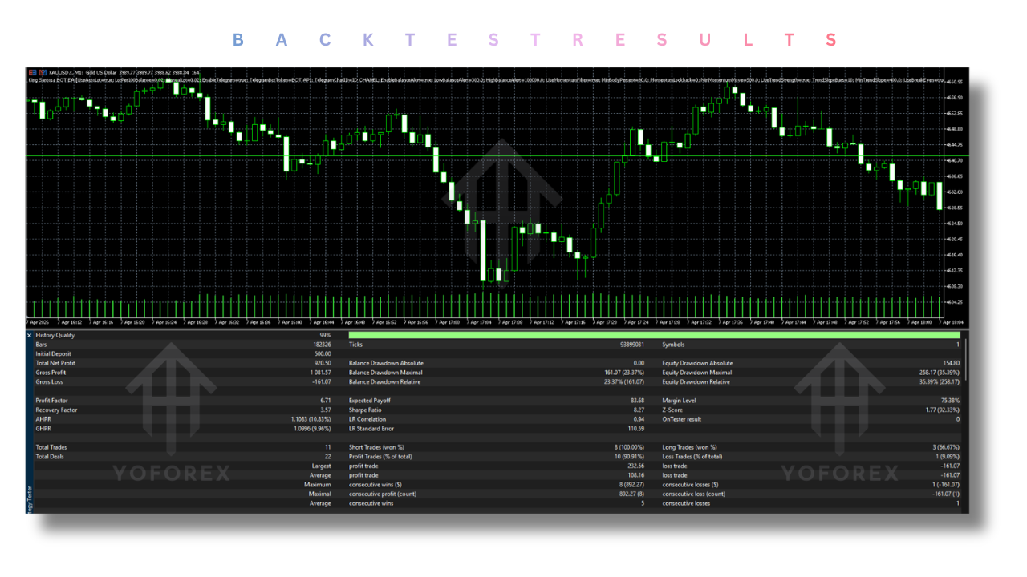Click the initial deposit value '500.00'

tap(323, 354)
